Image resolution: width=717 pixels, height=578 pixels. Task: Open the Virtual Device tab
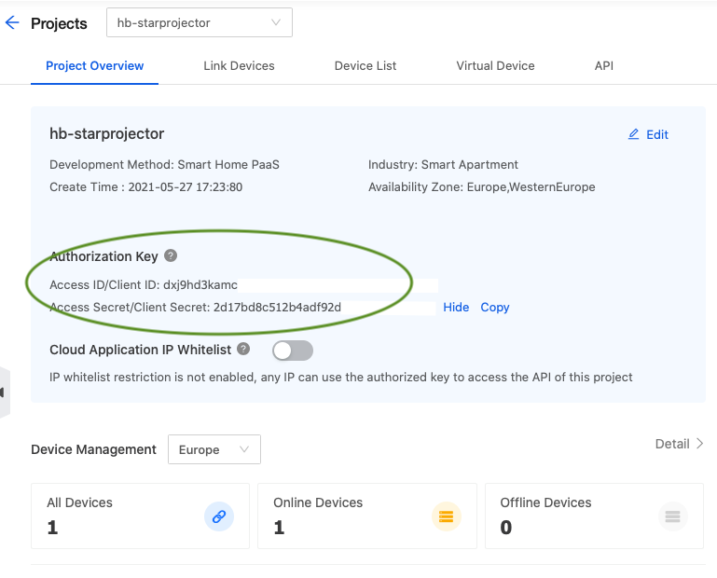[495, 66]
